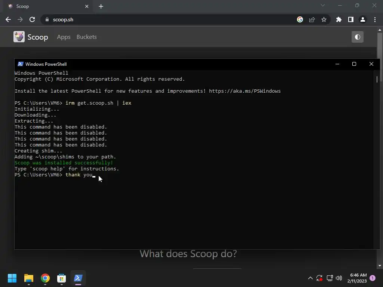This screenshot has width=383, height=287.
Task: Click the Google icon in address bar
Action: pos(300,19)
